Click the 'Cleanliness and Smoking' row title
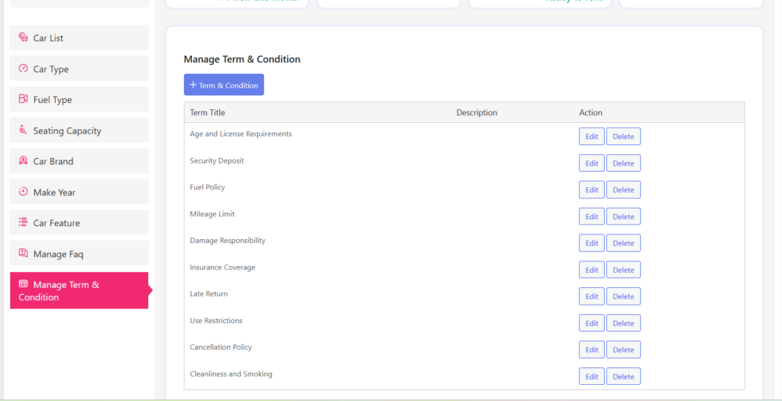Screen dimensions: 782x401 click(231, 374)
